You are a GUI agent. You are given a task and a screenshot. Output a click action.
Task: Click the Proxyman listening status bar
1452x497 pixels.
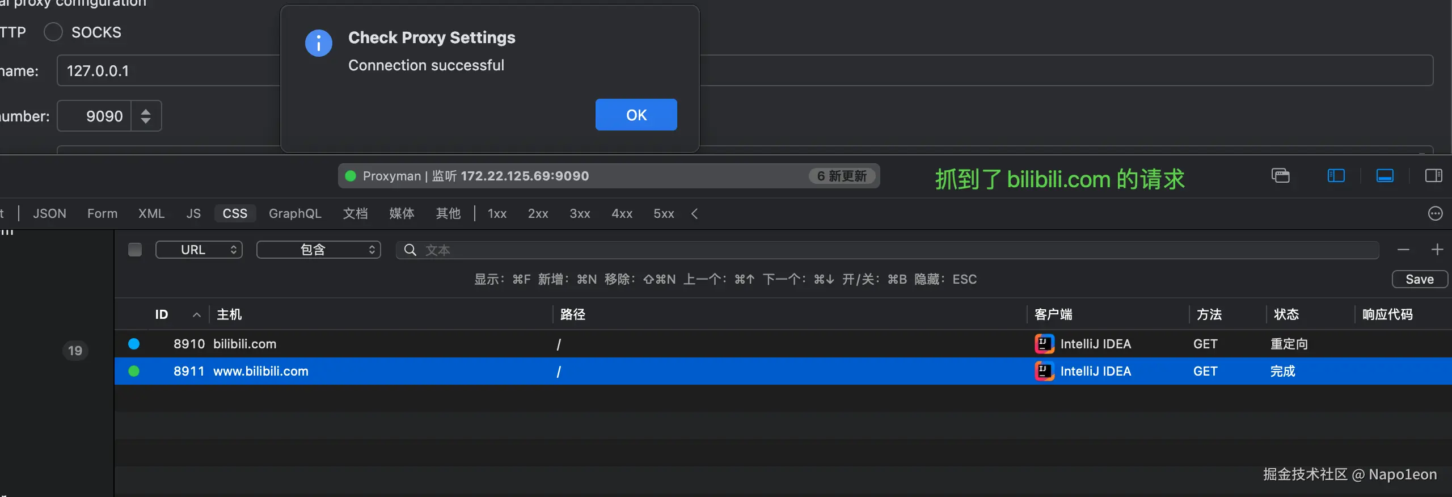(609, 176)
